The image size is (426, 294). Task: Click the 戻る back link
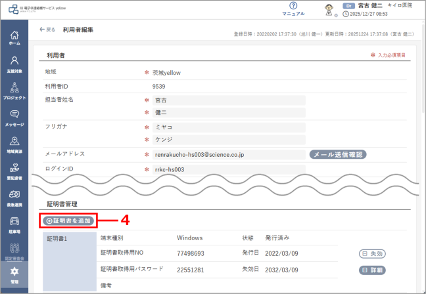coord(47,30)
